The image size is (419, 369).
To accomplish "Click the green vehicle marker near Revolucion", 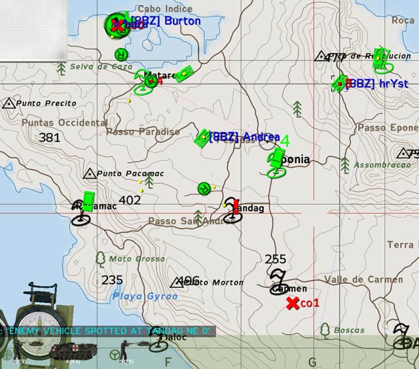I will click(x=380, y=56).
